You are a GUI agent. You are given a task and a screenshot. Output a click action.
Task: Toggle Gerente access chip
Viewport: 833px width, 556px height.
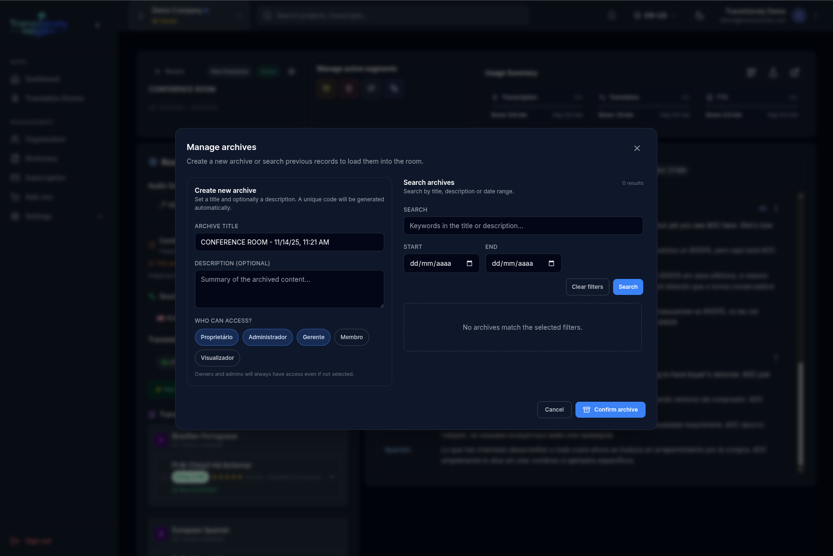[314, 337]
